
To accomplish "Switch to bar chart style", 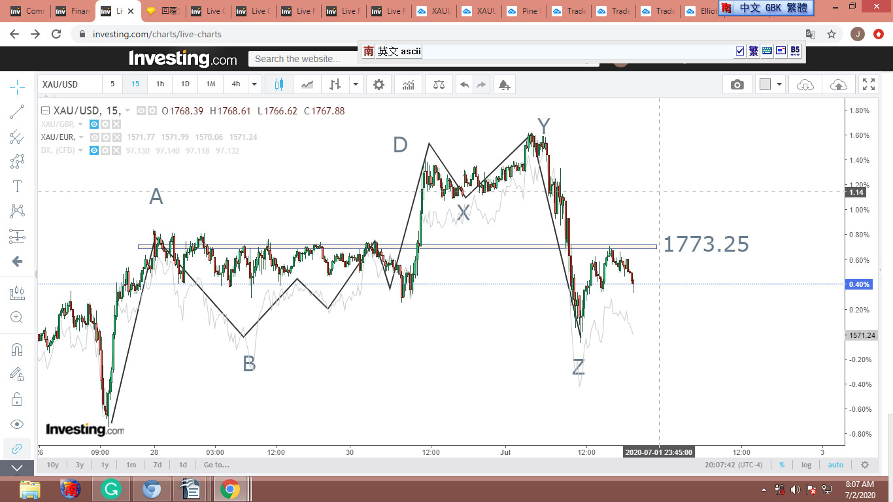I will tap(335, 84).
